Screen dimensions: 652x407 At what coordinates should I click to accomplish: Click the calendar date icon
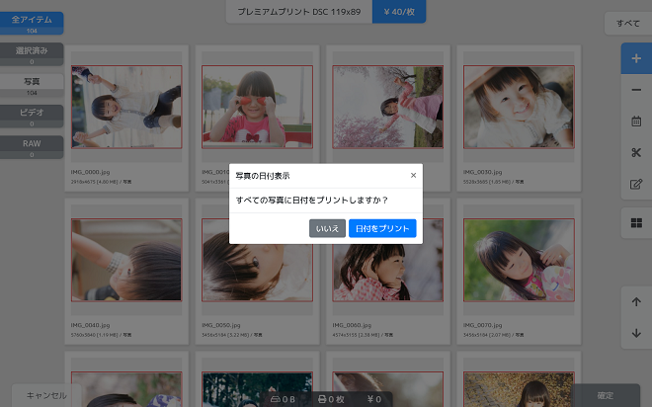tap(635, 122)
